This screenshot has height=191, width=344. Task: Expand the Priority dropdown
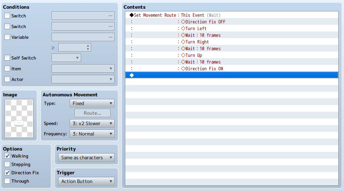pyautogui.click(x=86, y=158)
